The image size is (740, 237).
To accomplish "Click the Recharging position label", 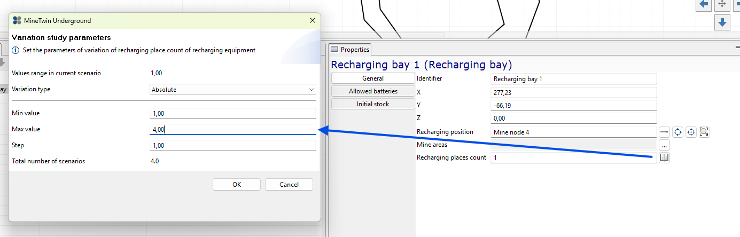I will [445, 132].
